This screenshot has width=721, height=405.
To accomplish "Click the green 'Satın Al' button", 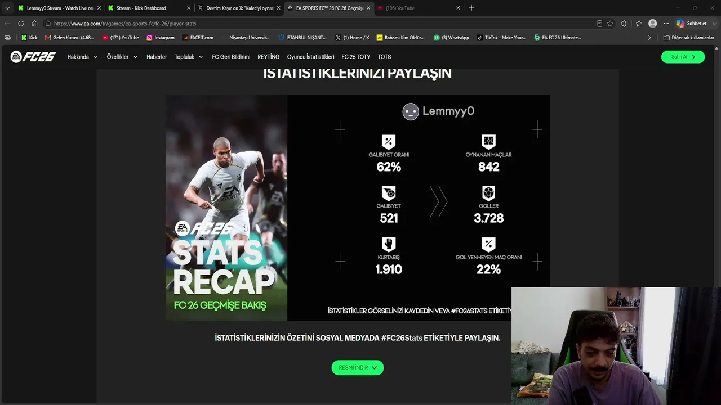I will point(683,57).
